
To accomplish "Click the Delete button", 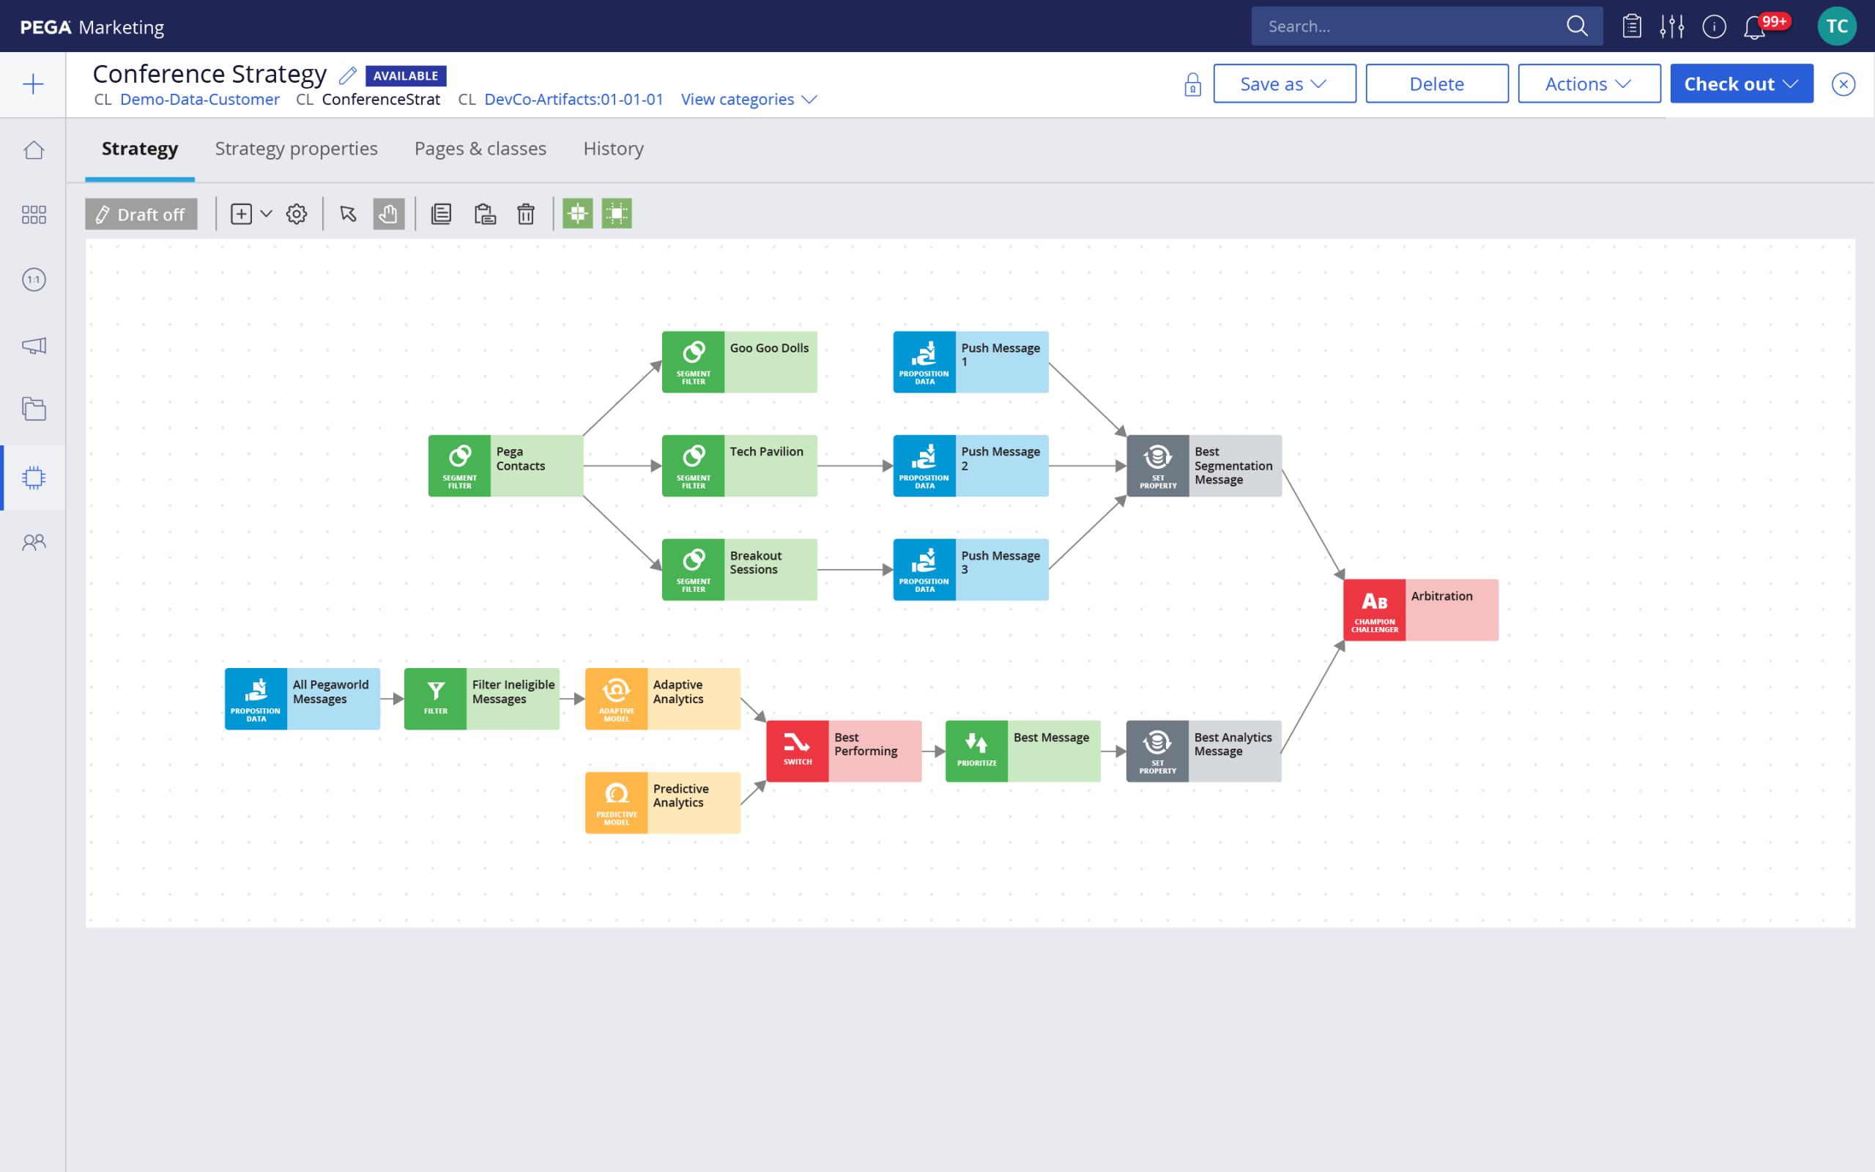I will pyautogui.click(x=1436, y=82).
